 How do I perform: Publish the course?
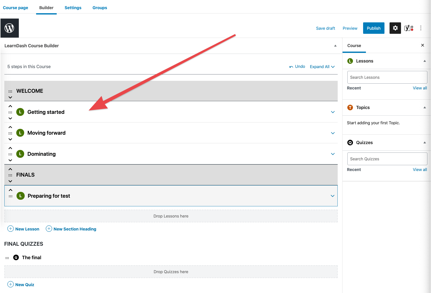coord(374,28)
